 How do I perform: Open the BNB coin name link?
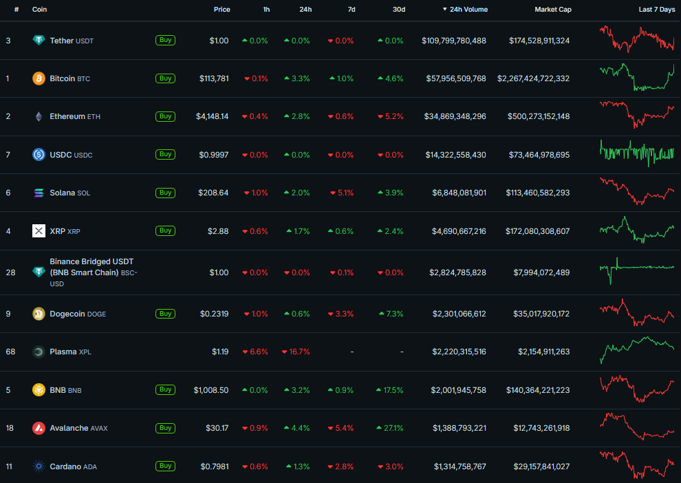tap(65, 390)
